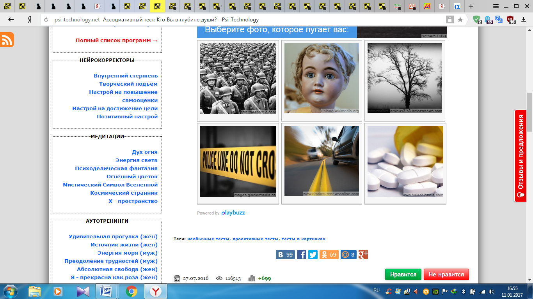Click the padlock icon in address bar
The image size is (533, 299).
pos(449,19)
